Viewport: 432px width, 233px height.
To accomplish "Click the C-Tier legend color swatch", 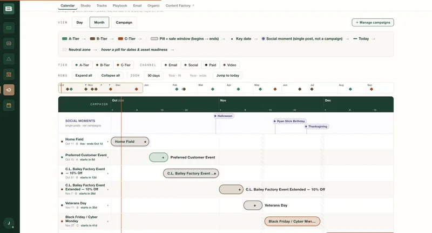I will 120,39.
